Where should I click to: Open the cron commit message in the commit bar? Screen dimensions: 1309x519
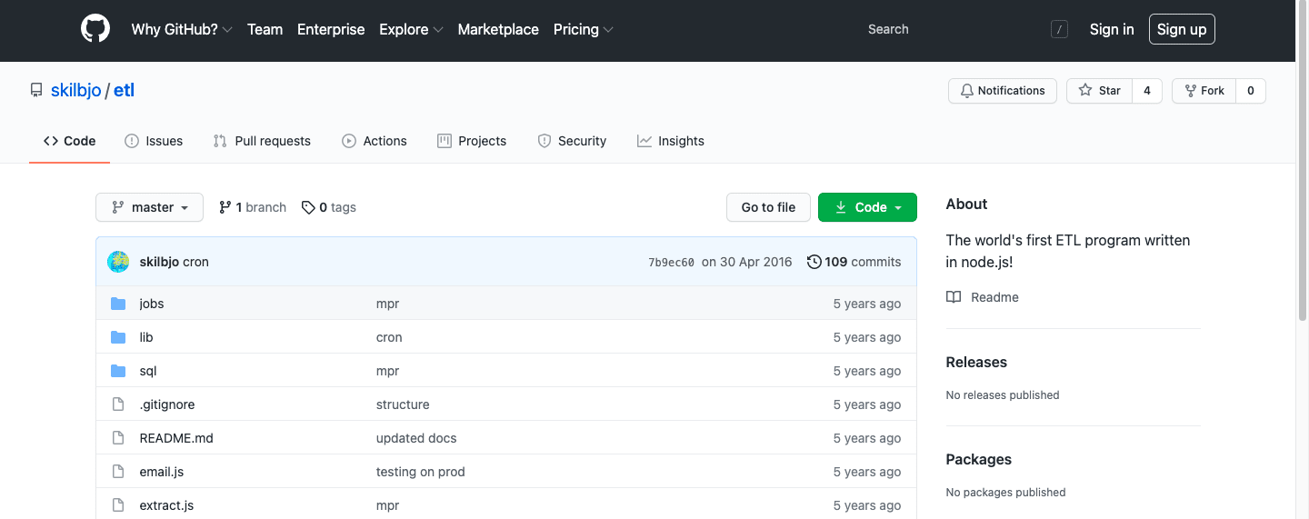196,262
